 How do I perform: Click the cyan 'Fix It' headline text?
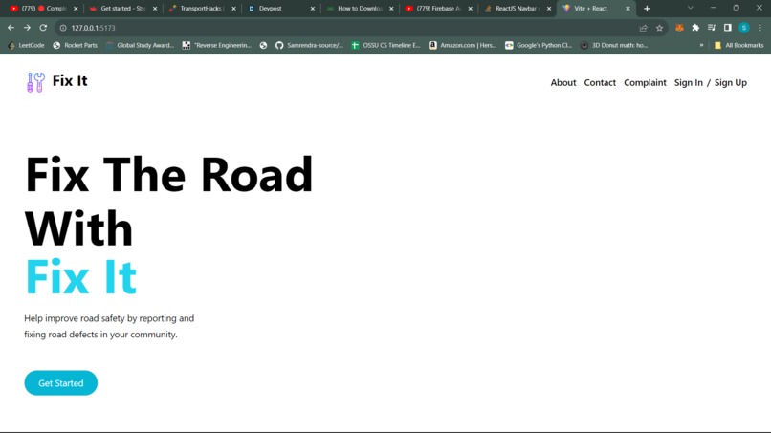[81, 277]
